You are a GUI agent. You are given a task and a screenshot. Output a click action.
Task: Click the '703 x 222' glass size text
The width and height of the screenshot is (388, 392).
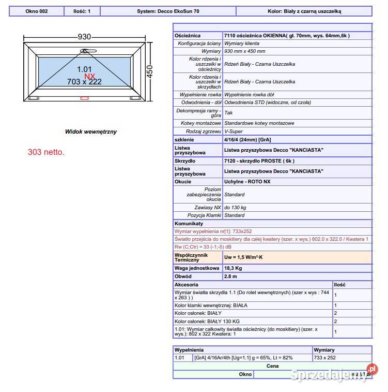click(x=84, y=82)
